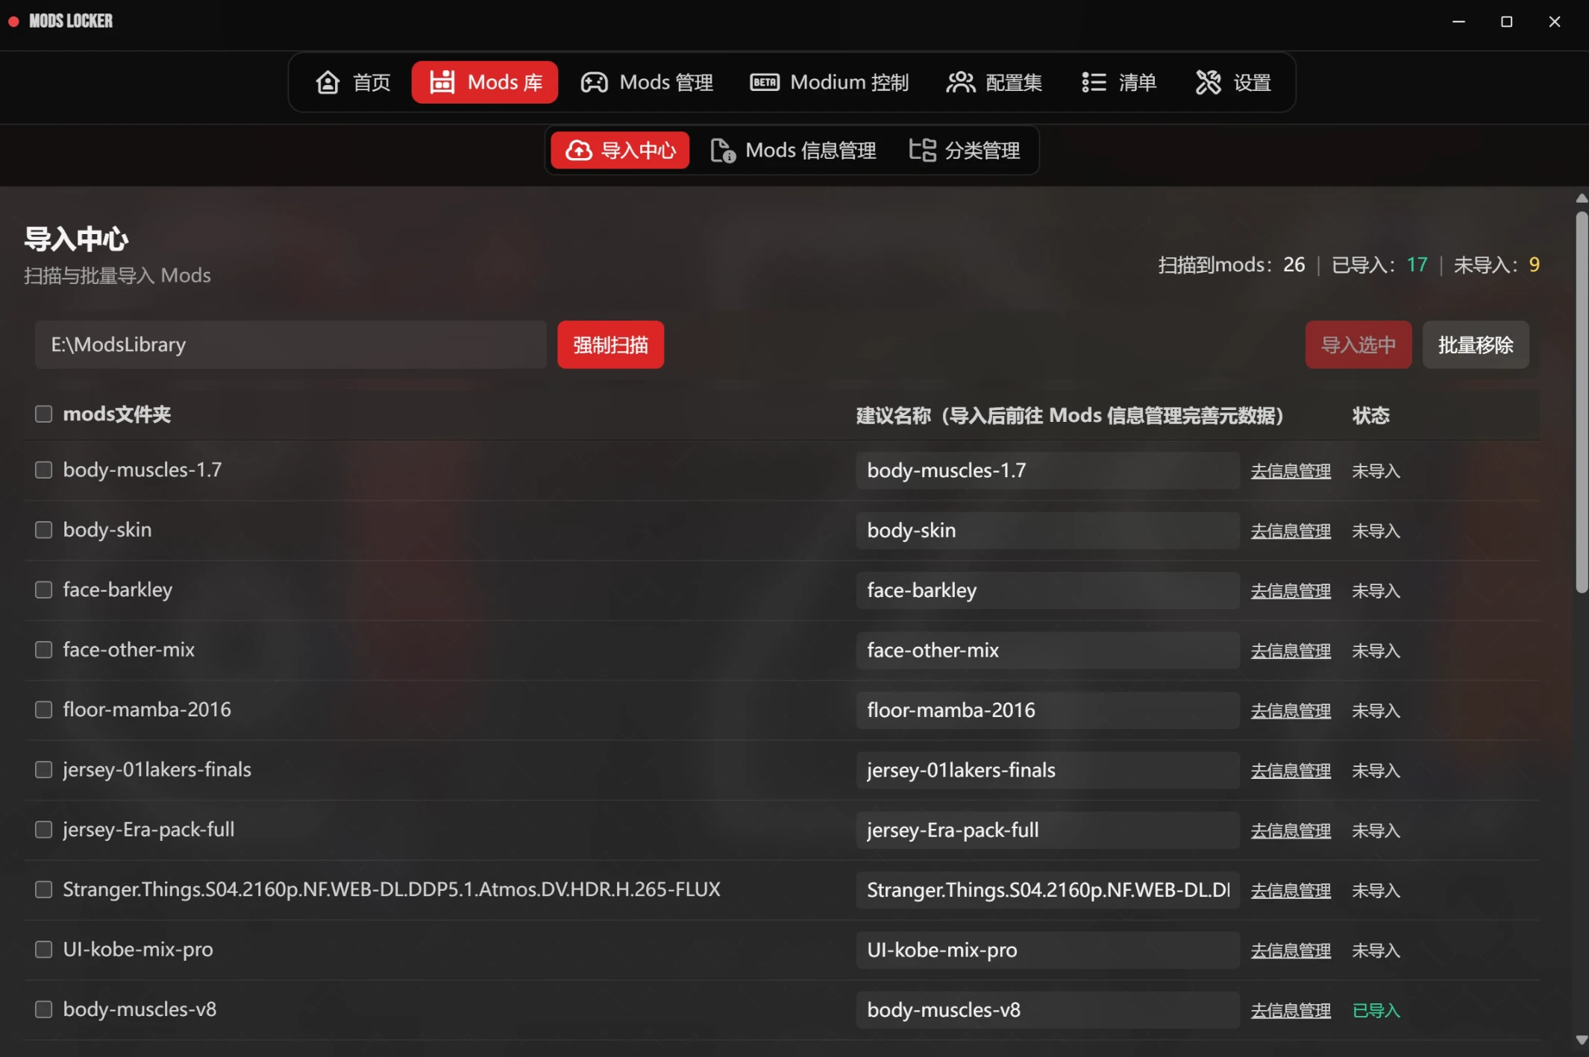Image resolution: width=1589 pixels, height=1057 pixels.
Task: Switch to the Mods 库 tab
Action: [x=485, y=82]
